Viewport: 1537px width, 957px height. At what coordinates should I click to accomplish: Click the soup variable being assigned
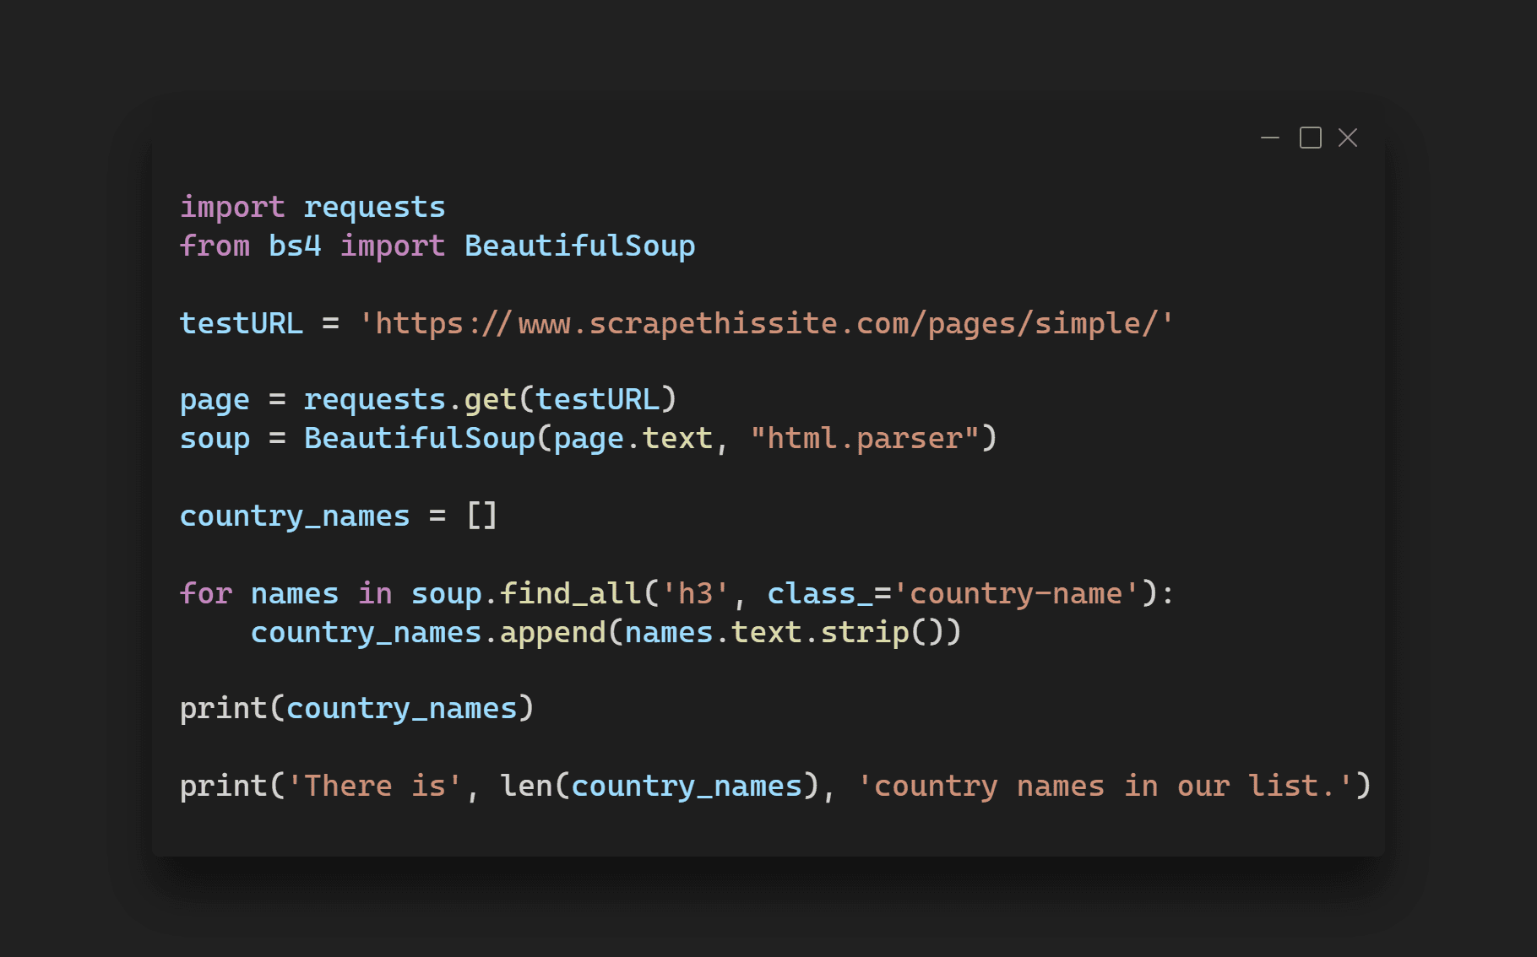[215, 438]
